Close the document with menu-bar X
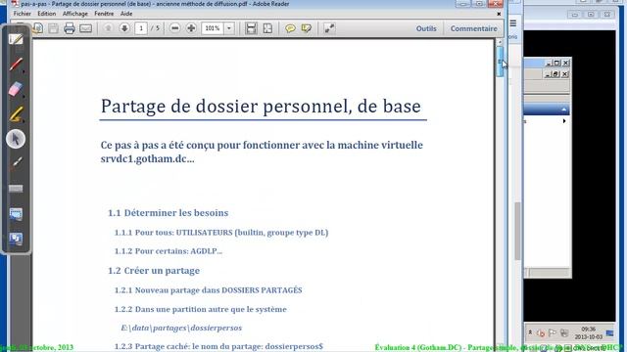 click(499, 14)
